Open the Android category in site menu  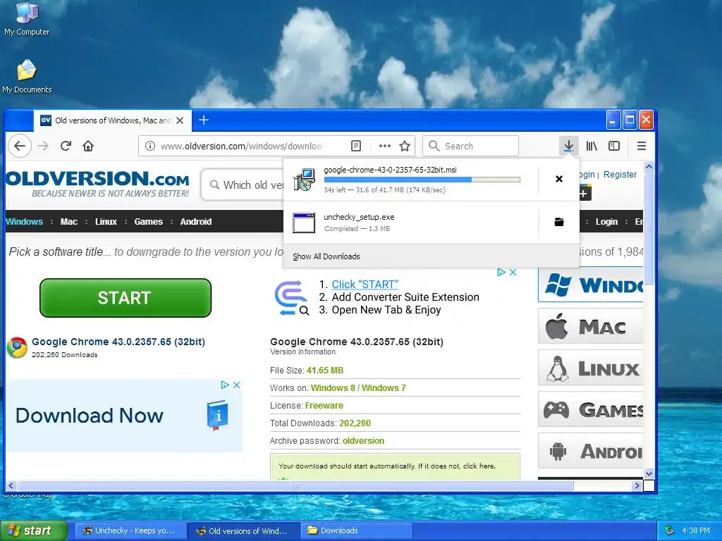[x=196, y=222]
